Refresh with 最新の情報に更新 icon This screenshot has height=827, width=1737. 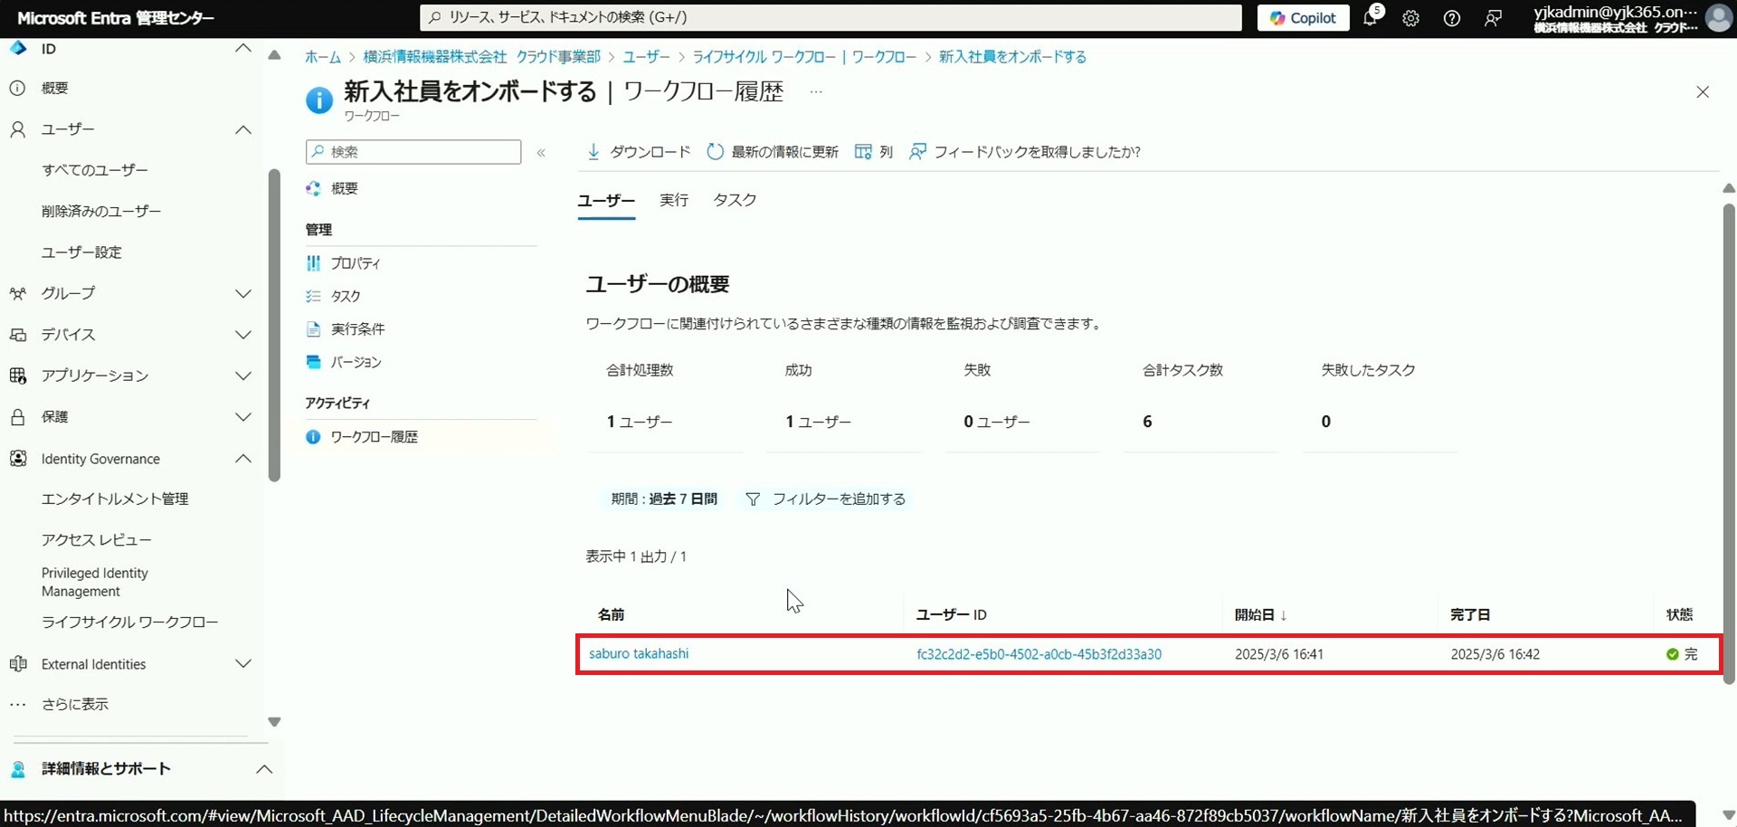715,152
